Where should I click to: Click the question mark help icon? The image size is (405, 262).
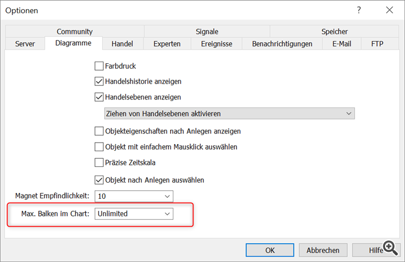point(359,10)
